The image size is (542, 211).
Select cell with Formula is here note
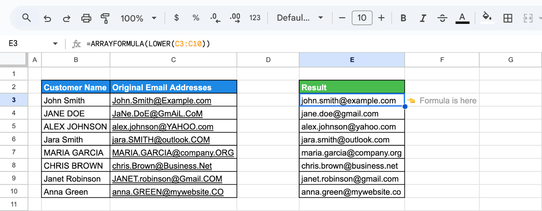[442, 100]
